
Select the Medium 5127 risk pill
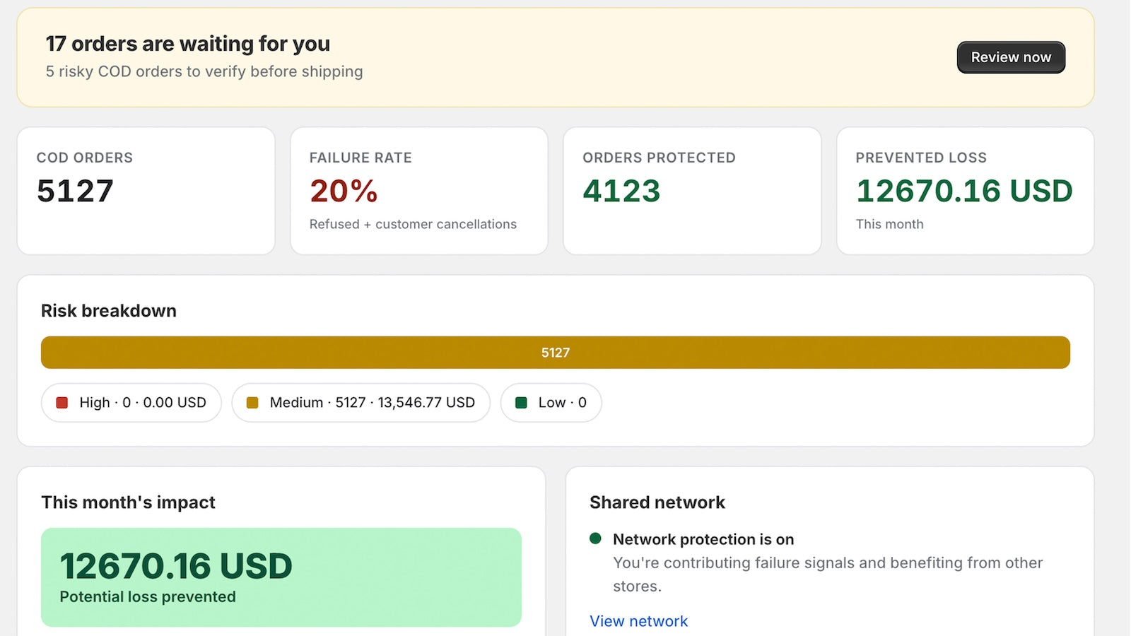click(x=361, y=403)
